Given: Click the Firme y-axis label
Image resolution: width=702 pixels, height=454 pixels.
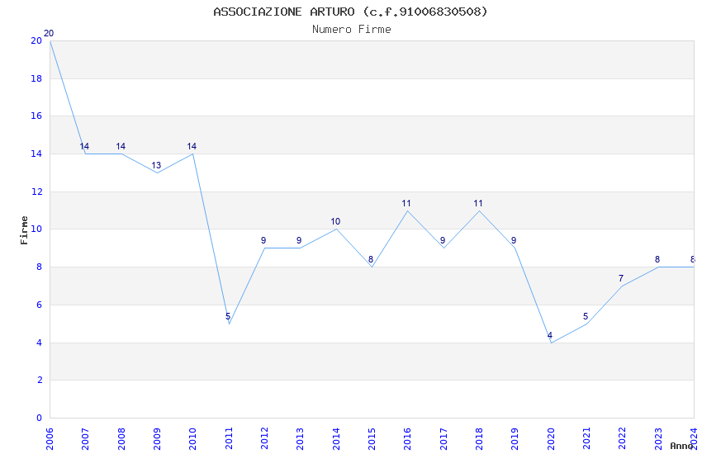Looking at the screenshot, I should [24, 230].
